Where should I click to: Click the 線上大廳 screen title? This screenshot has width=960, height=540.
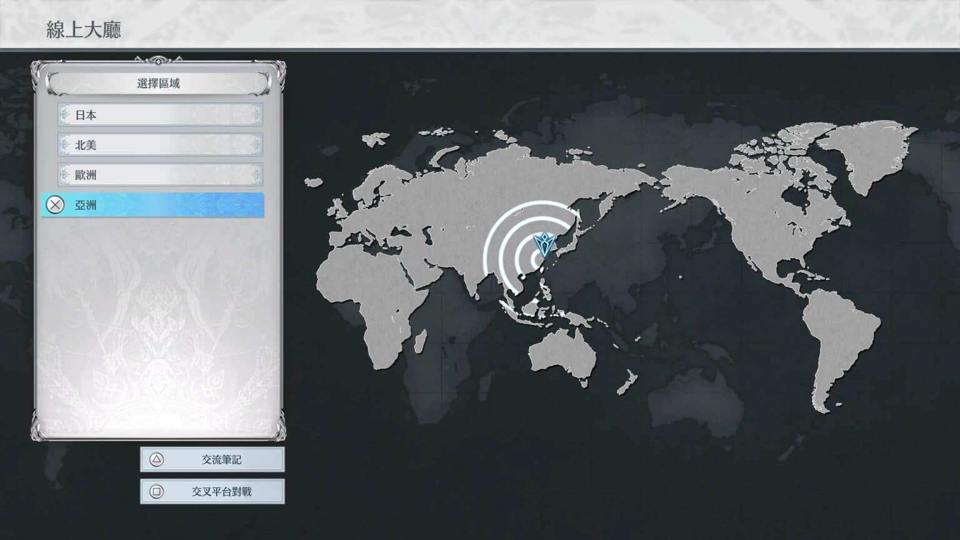click(x=84, y=29)
